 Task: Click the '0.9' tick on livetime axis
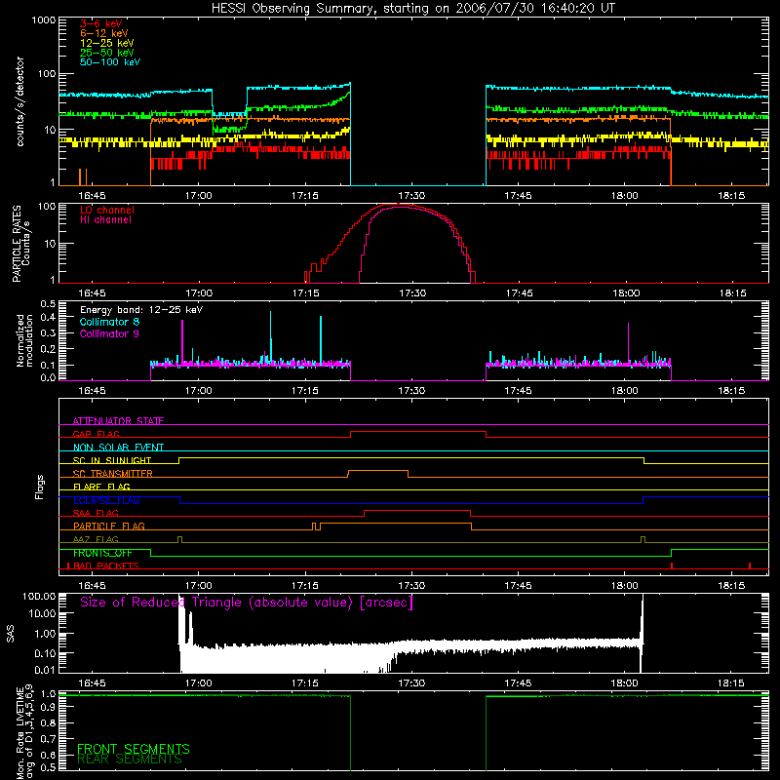click(48, 707)
